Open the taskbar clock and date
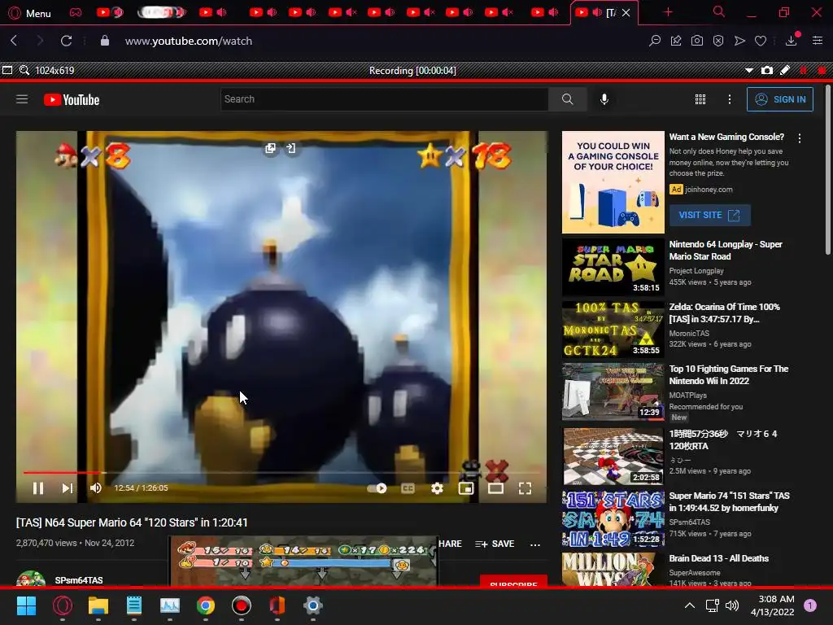Image resolution: width=833 pixels, height=625 pixels. [x=772, y=605]
